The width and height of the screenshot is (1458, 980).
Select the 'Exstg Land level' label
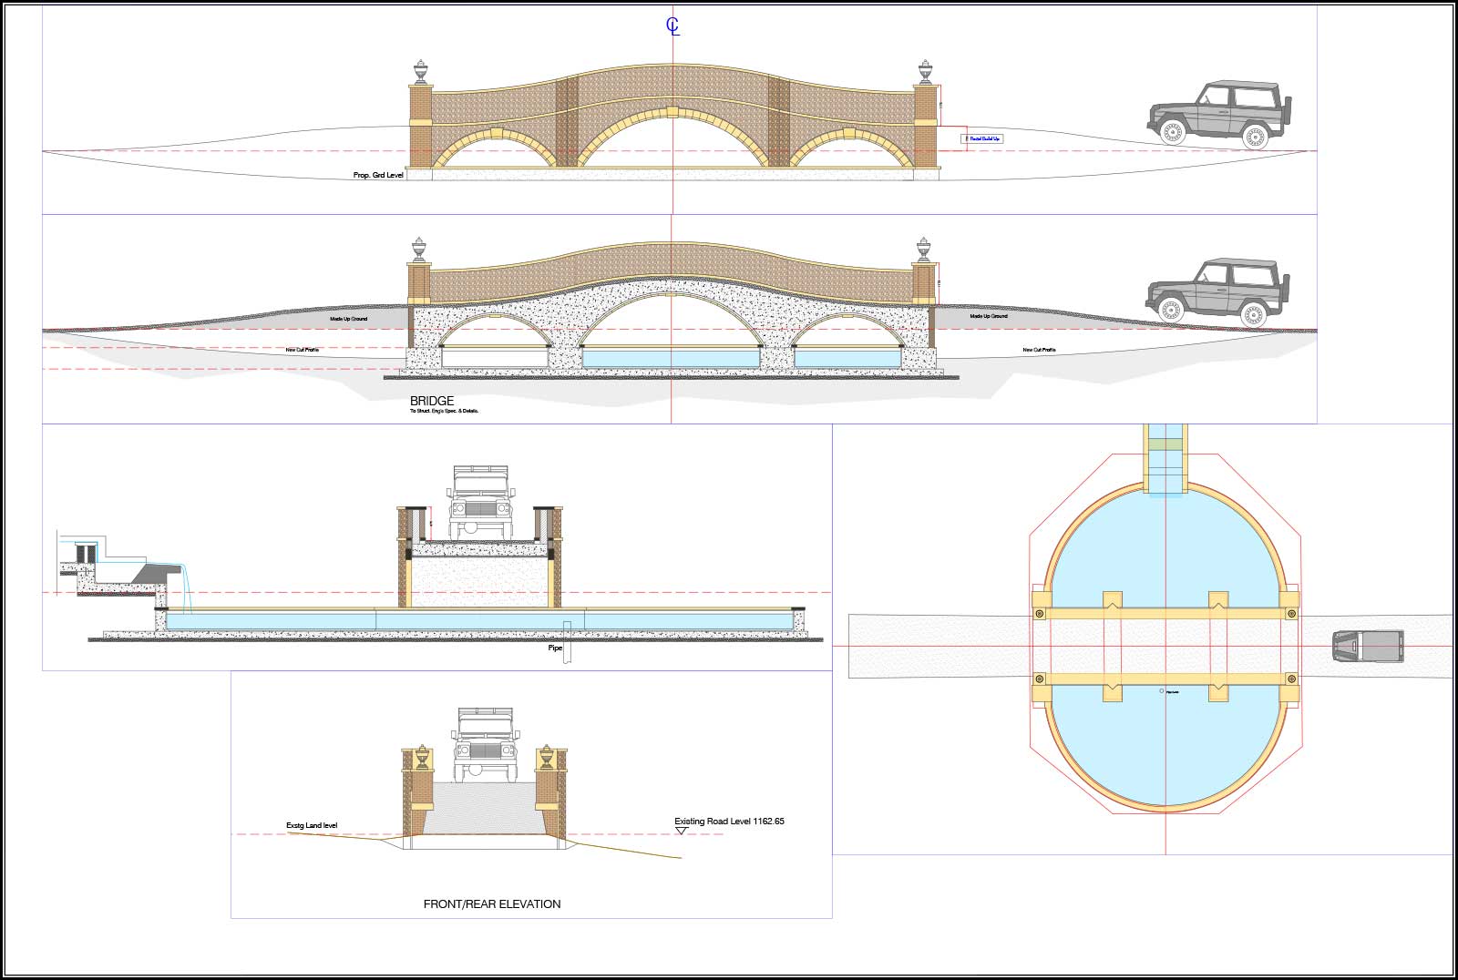point(312,825)
